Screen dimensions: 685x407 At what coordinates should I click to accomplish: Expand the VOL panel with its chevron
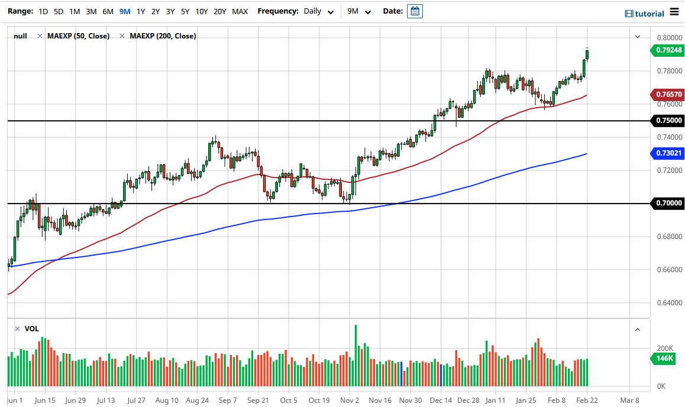point(637,329)
